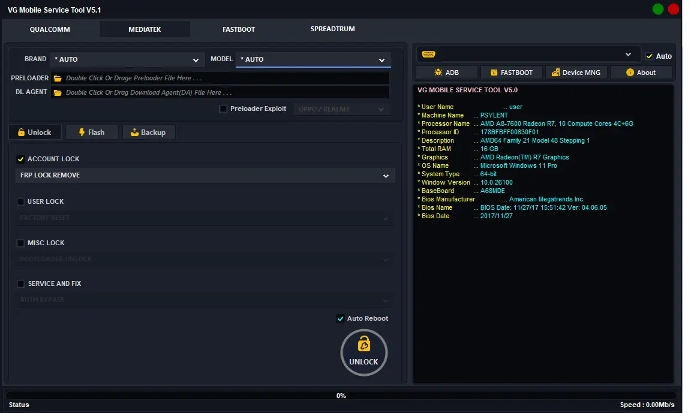Toggle the ACCOUNT LOCK checkbox

point(20,159)
